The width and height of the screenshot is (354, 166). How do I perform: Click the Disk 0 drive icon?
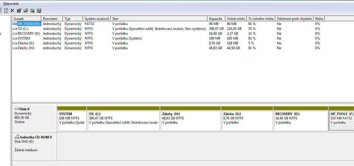tap(17, 109)
